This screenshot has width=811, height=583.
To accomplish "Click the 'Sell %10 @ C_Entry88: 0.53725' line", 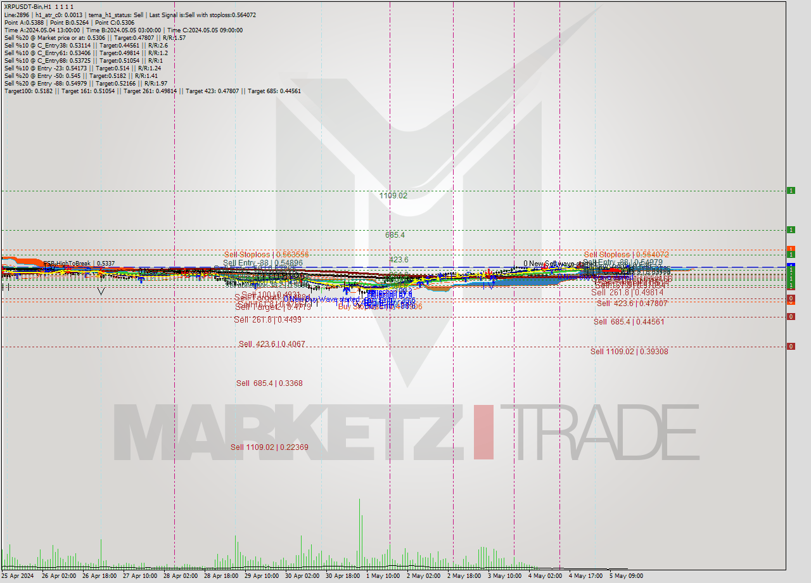I will (x=82, y=60).
